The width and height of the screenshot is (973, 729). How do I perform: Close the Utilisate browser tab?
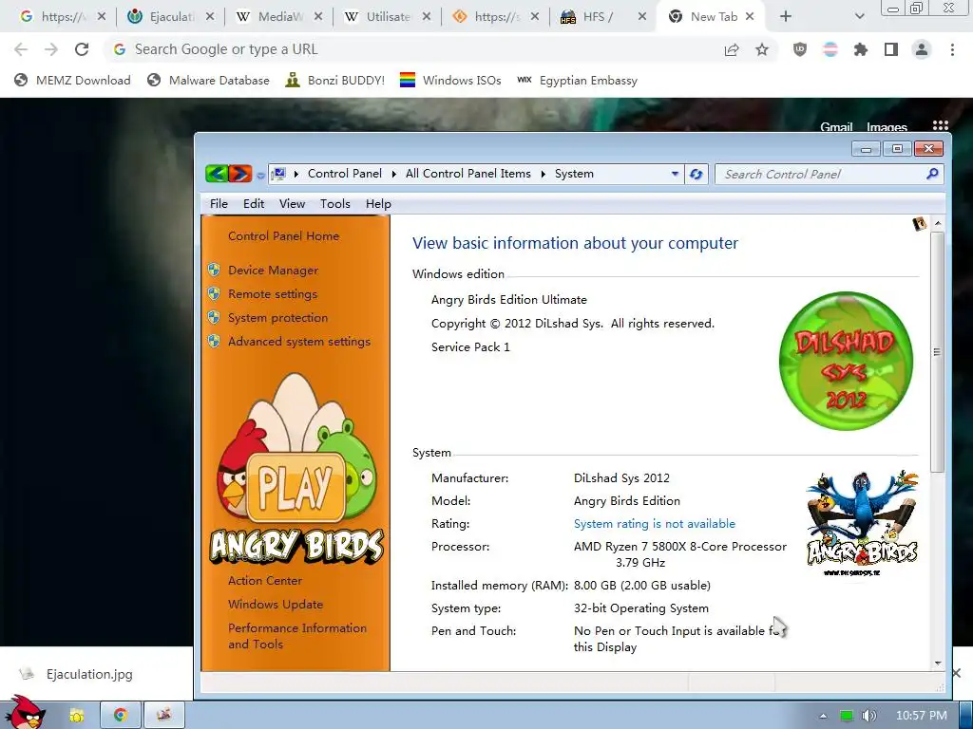(x=427, y=17)
